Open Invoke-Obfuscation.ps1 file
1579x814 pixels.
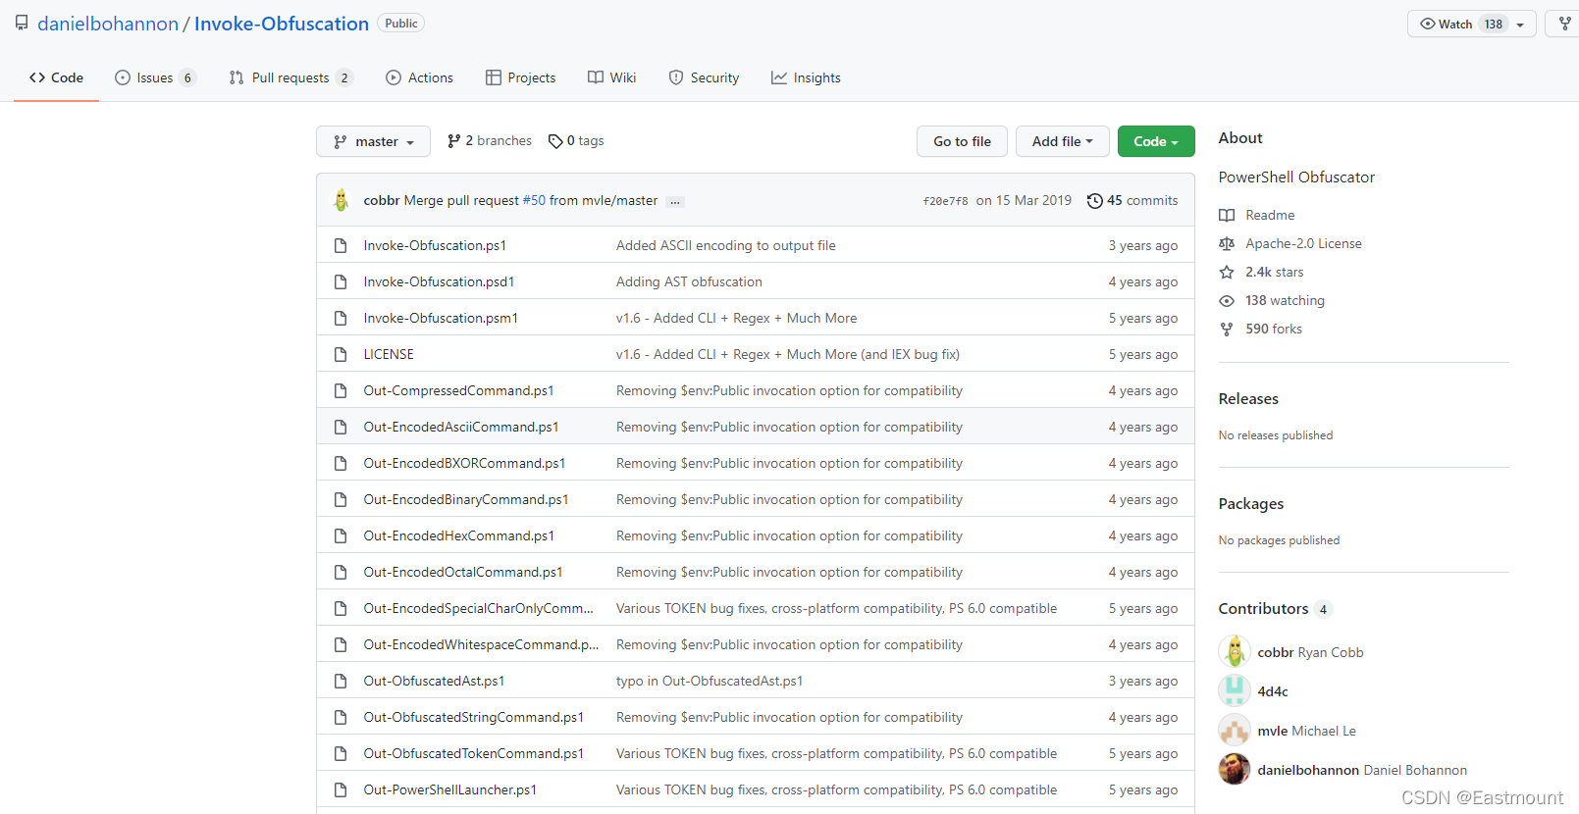coord(435,245)
